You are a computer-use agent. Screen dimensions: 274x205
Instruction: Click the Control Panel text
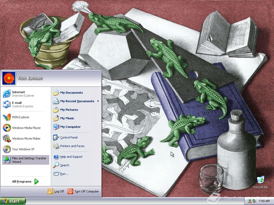point(69,137)
